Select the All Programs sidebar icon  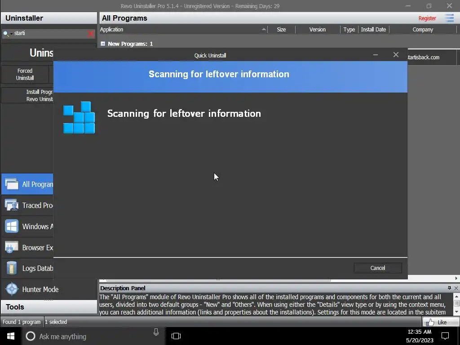(12, 184)
